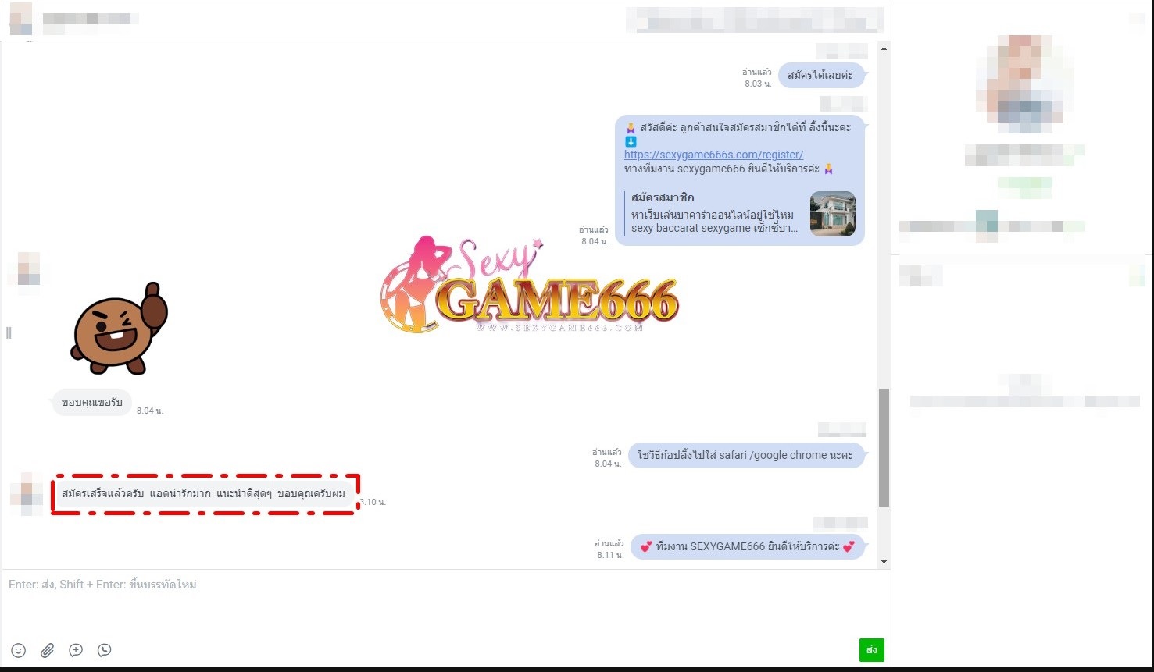Click the house thumbnail in link preview
Image resolution: width=1154 pixels, height=672 pixels.
pos(832,214)
